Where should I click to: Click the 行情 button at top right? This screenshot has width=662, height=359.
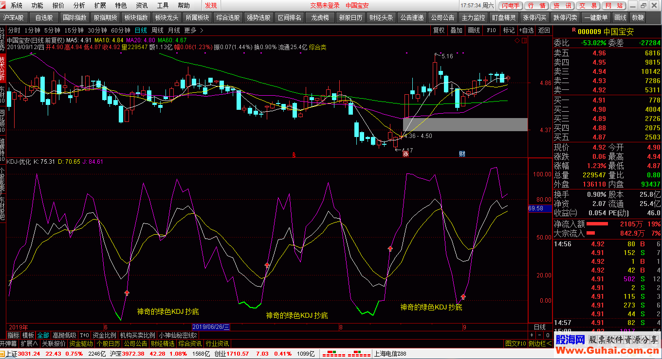click(536, 6)
